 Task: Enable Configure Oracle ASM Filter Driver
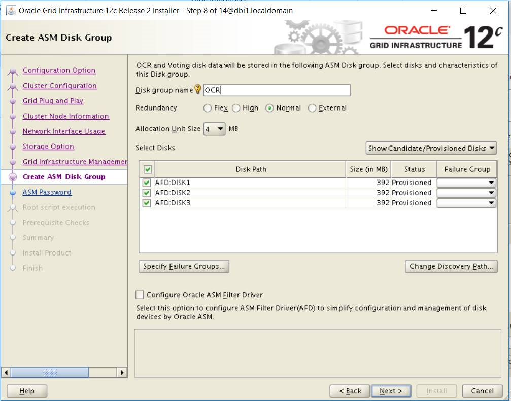(140, 295)
